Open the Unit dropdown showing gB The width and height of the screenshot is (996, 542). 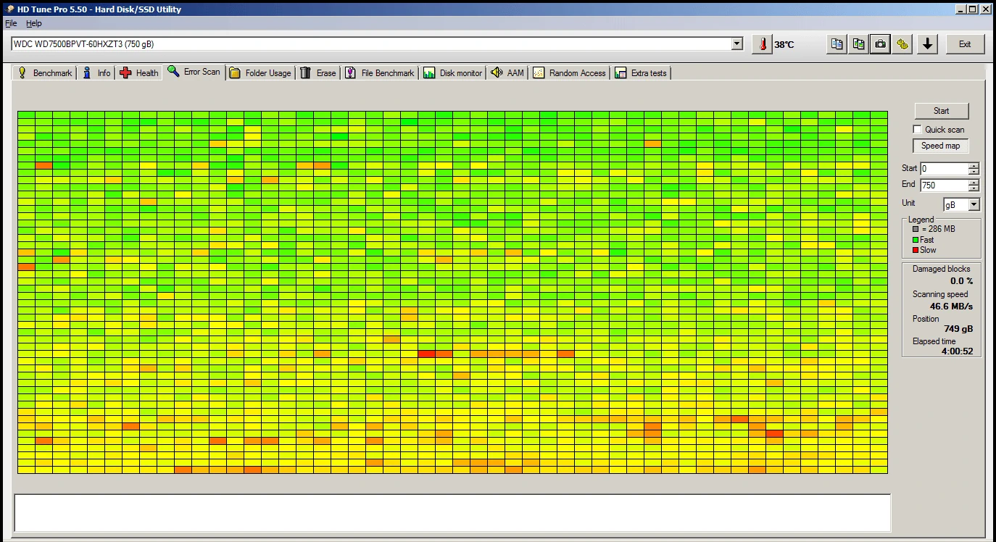[973, 205]
